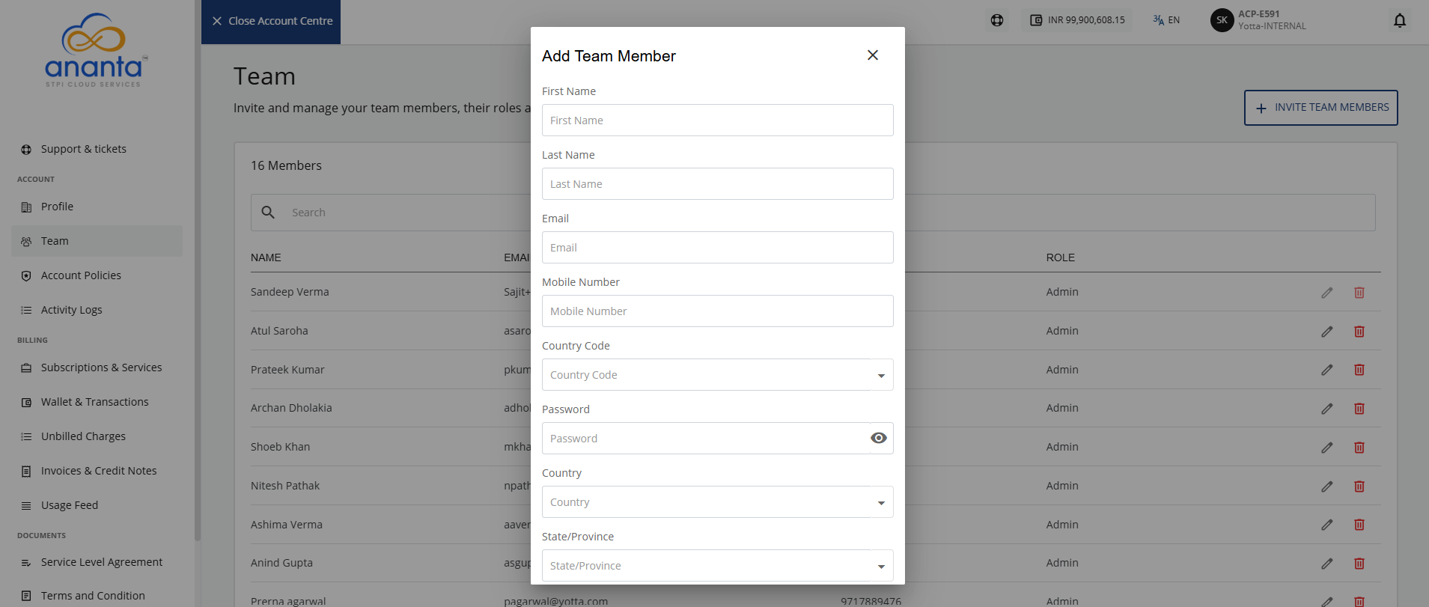Viewport: 1429px width, 607px height.
Task: Open support lifebuoy icon in header
Action: click(997, 20)
